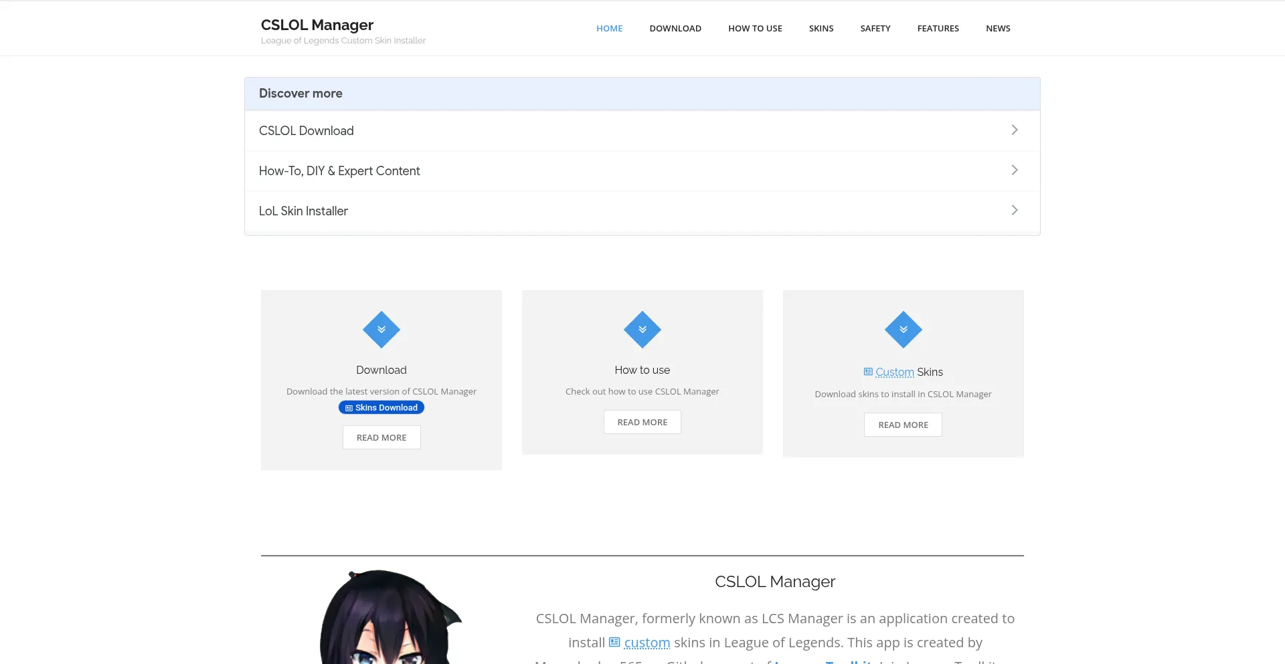Viewport: 1285px width, 664px height.
Task: Click the blue diamond icon above Download
Action: click(381, 330)
